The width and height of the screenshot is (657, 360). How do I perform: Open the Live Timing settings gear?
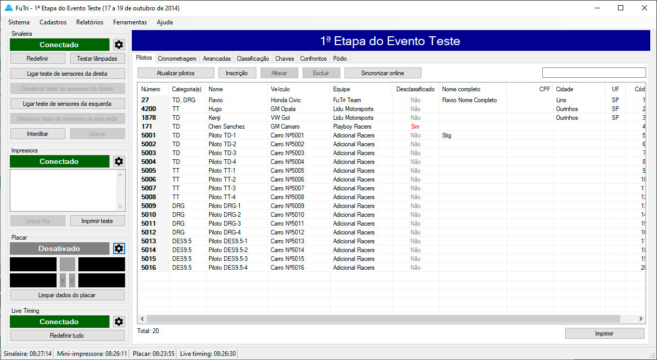[x=119, y=322]
